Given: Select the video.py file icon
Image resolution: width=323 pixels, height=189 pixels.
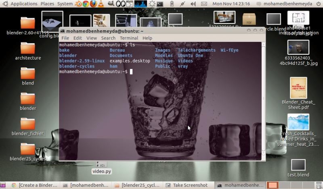Looking at the screenshot, I should pos(102,164).
